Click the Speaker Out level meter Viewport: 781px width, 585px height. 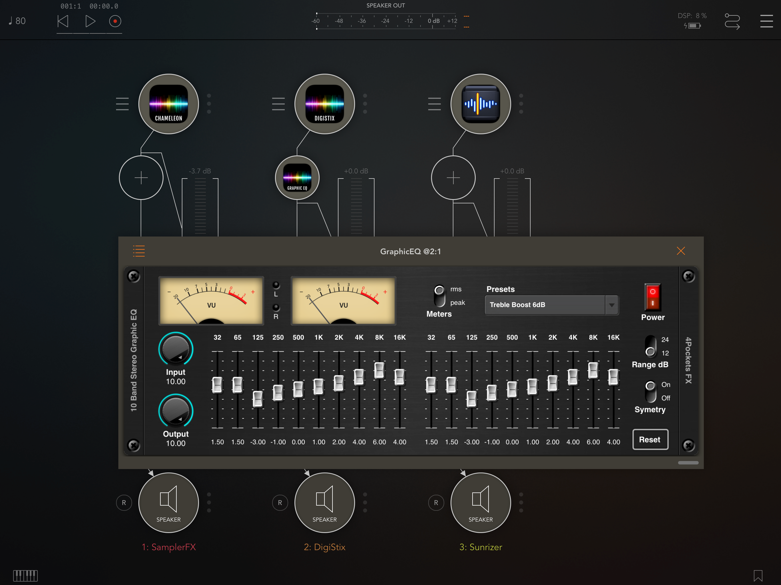pos(386,21)
